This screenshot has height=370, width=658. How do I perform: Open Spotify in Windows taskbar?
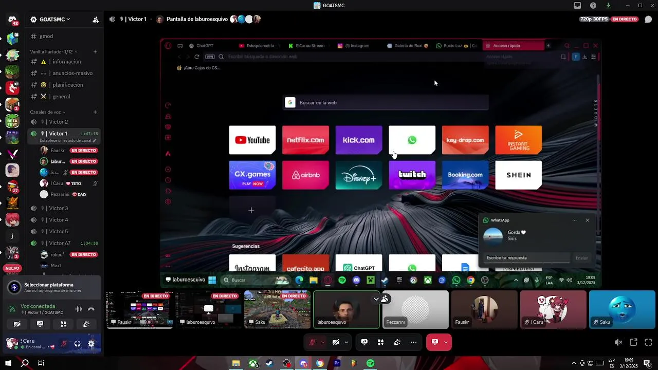pos(371,363)
